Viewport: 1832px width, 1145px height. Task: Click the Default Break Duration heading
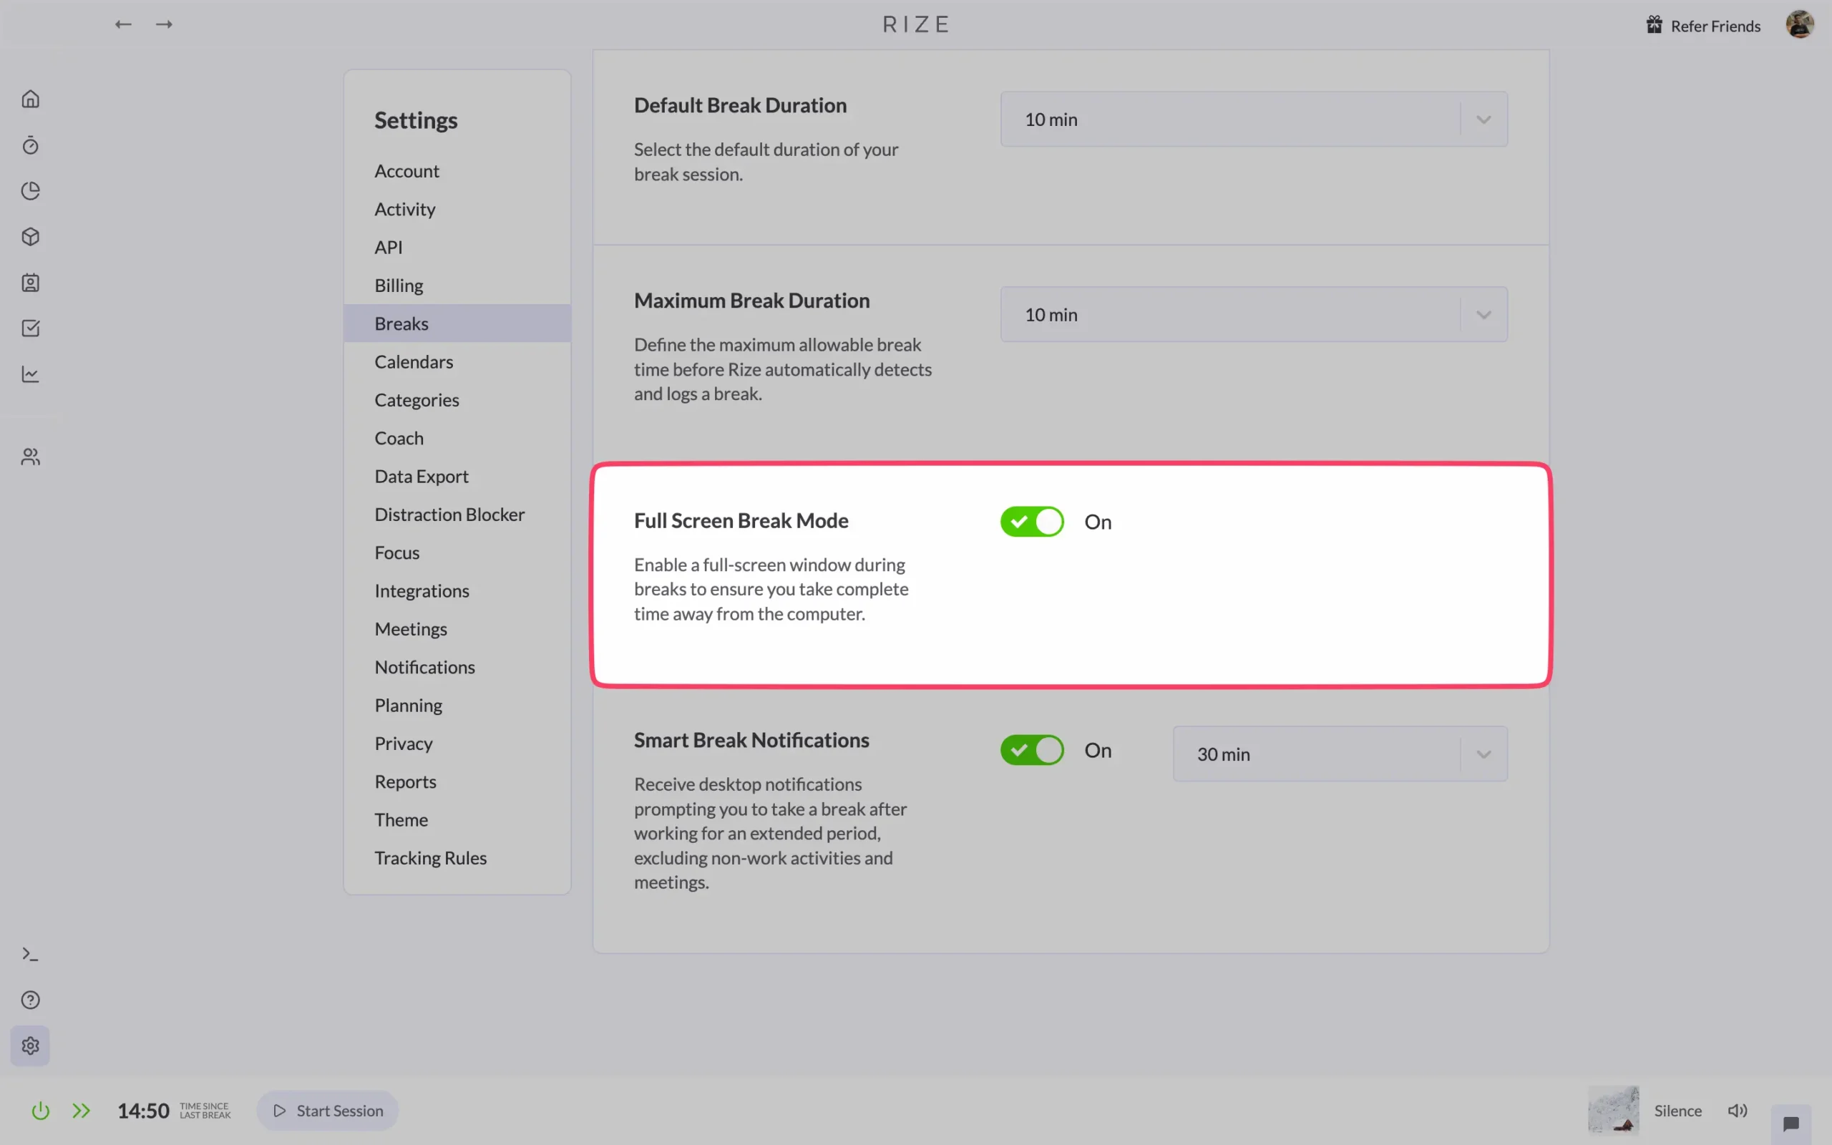[x=741, y=105]
